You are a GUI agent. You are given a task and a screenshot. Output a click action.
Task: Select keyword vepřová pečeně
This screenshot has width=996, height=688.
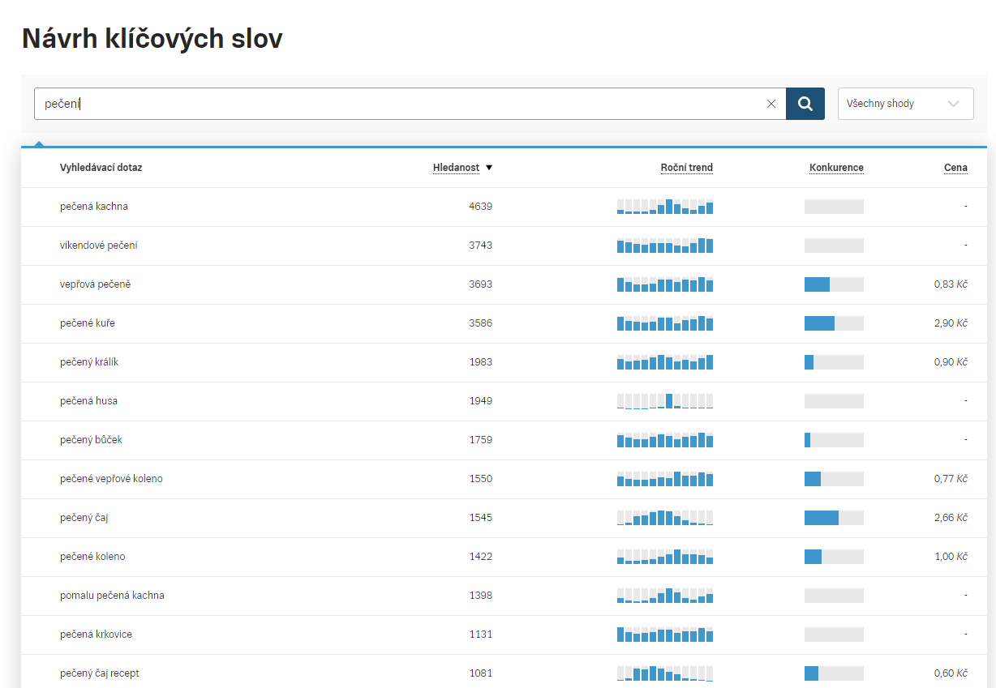coord(95,284)
